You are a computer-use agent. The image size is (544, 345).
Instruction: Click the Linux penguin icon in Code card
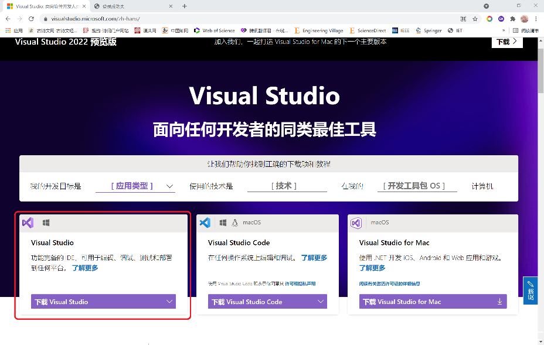235,223
